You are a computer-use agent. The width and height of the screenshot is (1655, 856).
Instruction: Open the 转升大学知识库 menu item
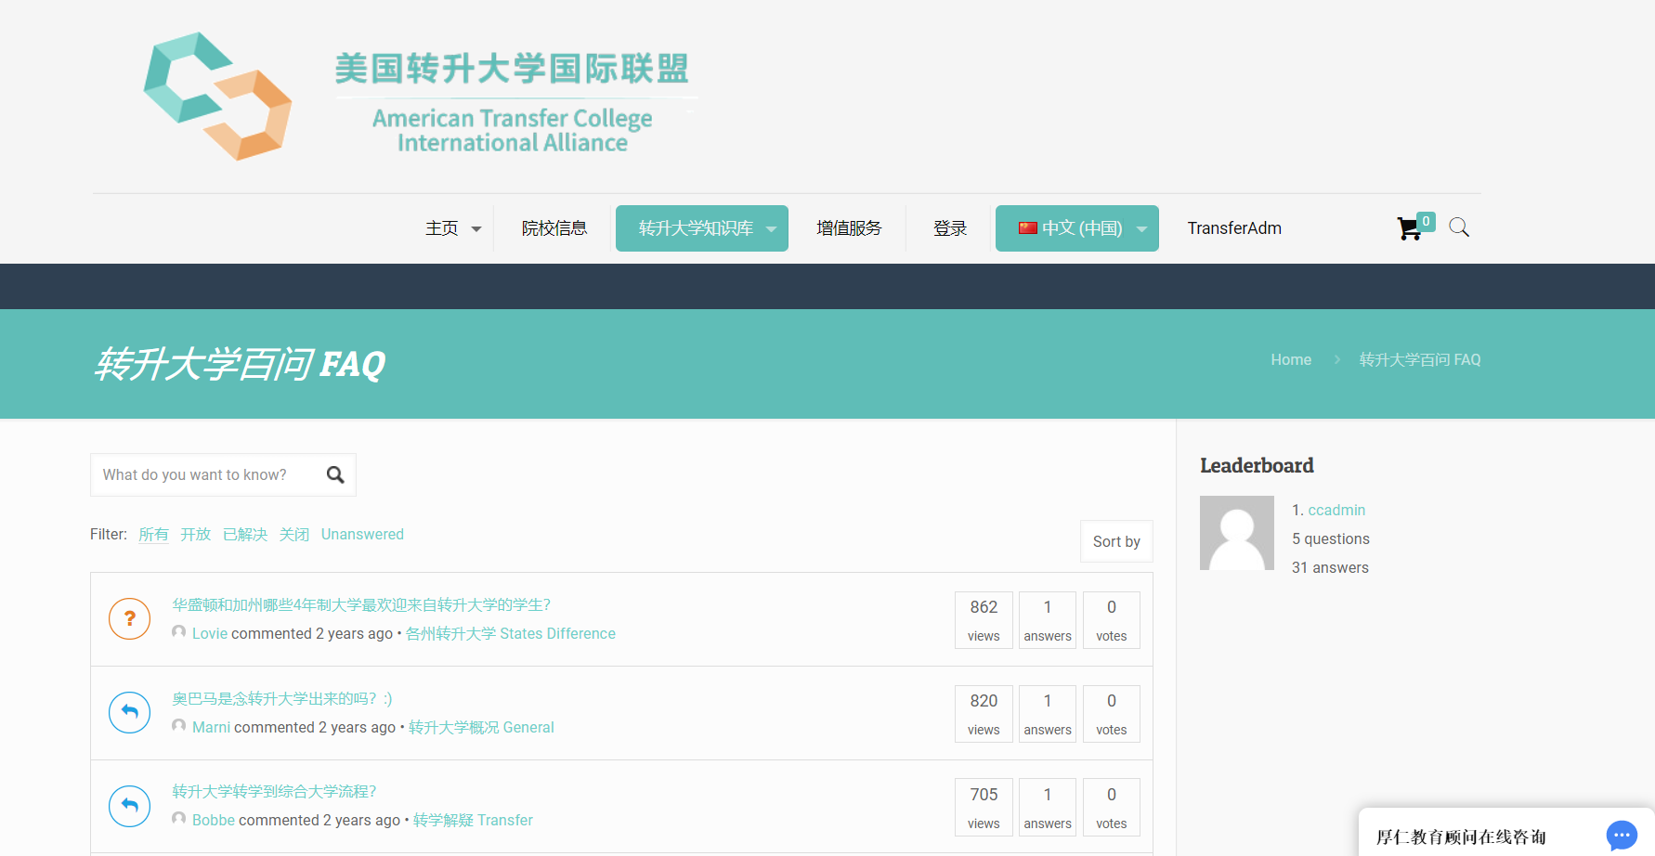click(696, 228)
